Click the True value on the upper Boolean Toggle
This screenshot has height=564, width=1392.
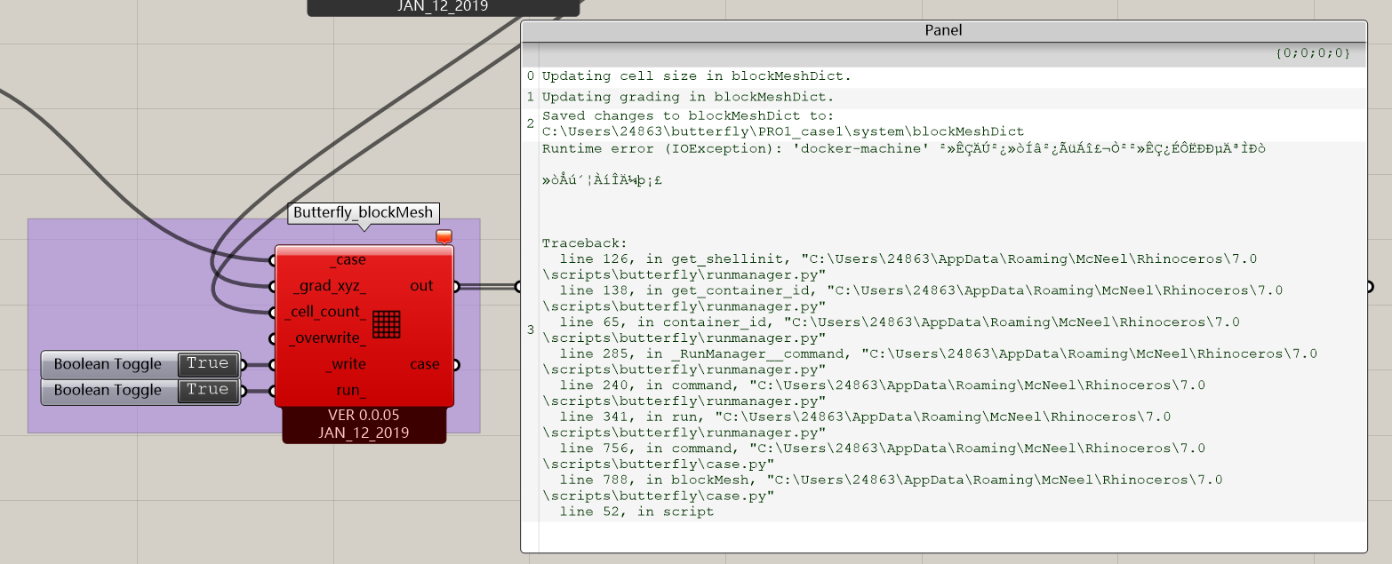tap(208, 363)
